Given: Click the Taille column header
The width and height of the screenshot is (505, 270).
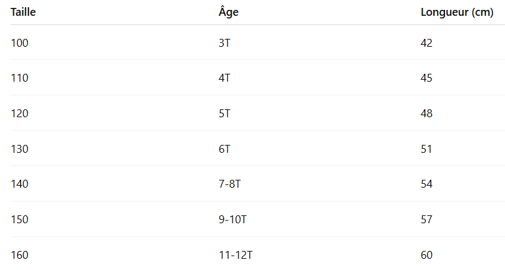Looking at the screenshot, I should (x=24, y=13).
